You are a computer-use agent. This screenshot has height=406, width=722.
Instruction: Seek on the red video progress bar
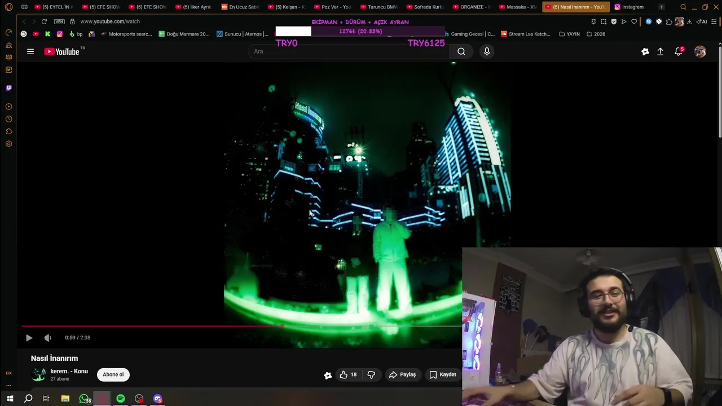click(x=241, y=326)
